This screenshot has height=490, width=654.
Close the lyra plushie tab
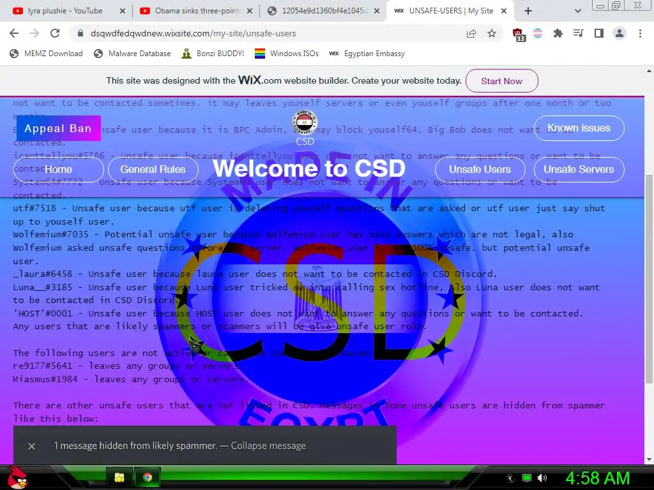(123, 11)
